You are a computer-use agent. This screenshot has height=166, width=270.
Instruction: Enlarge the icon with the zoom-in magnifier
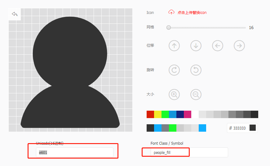click(x=174, y=94)
